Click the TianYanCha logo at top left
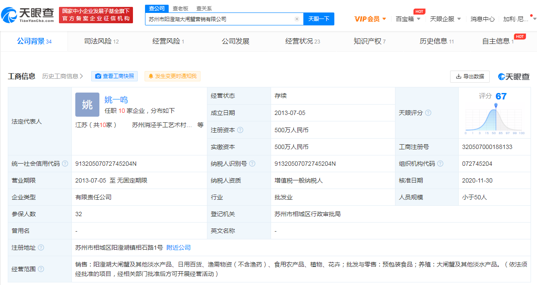537x285 pixels. pos(28,15)
